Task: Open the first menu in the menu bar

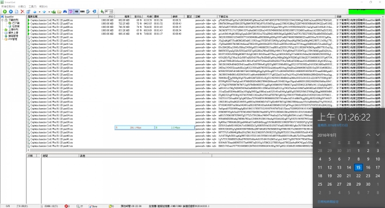Action: (x=8, y=6)
